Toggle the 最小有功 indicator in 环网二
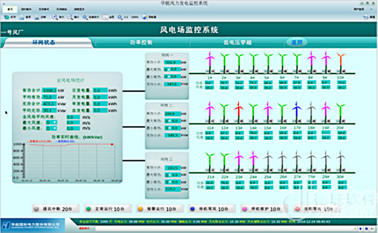Image resolution: width=378 pixels, height=233 pixels. click(167, 128)
